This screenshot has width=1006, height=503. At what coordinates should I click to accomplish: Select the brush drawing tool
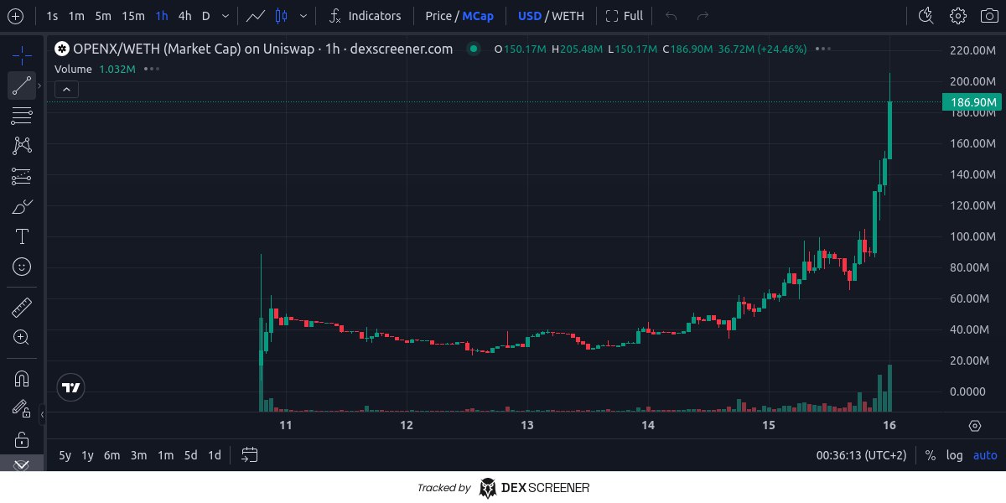point(22,206)
